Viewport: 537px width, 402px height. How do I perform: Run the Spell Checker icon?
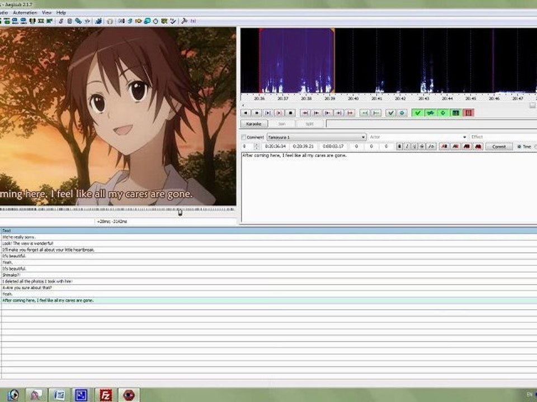[x=173, y=21]
